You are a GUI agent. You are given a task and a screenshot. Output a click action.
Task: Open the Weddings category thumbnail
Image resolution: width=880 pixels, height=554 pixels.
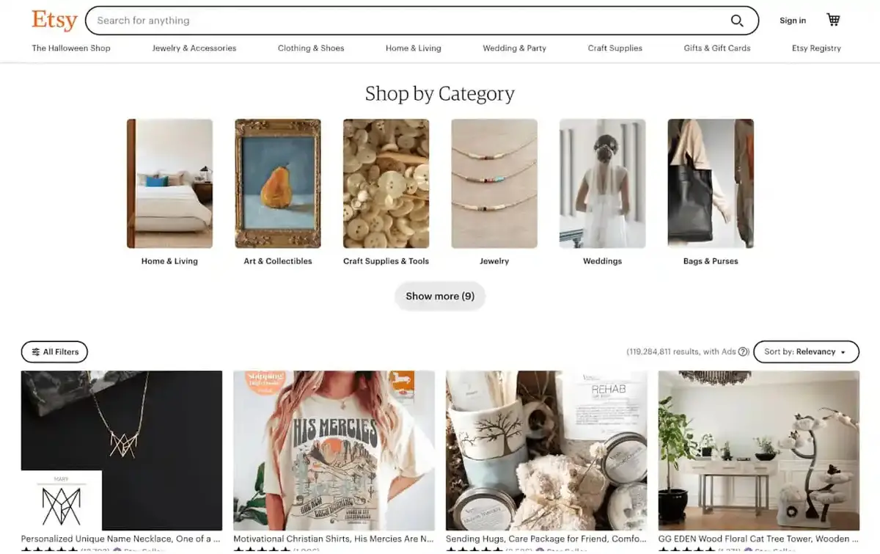pyautogui.click(x=602, y=183)
